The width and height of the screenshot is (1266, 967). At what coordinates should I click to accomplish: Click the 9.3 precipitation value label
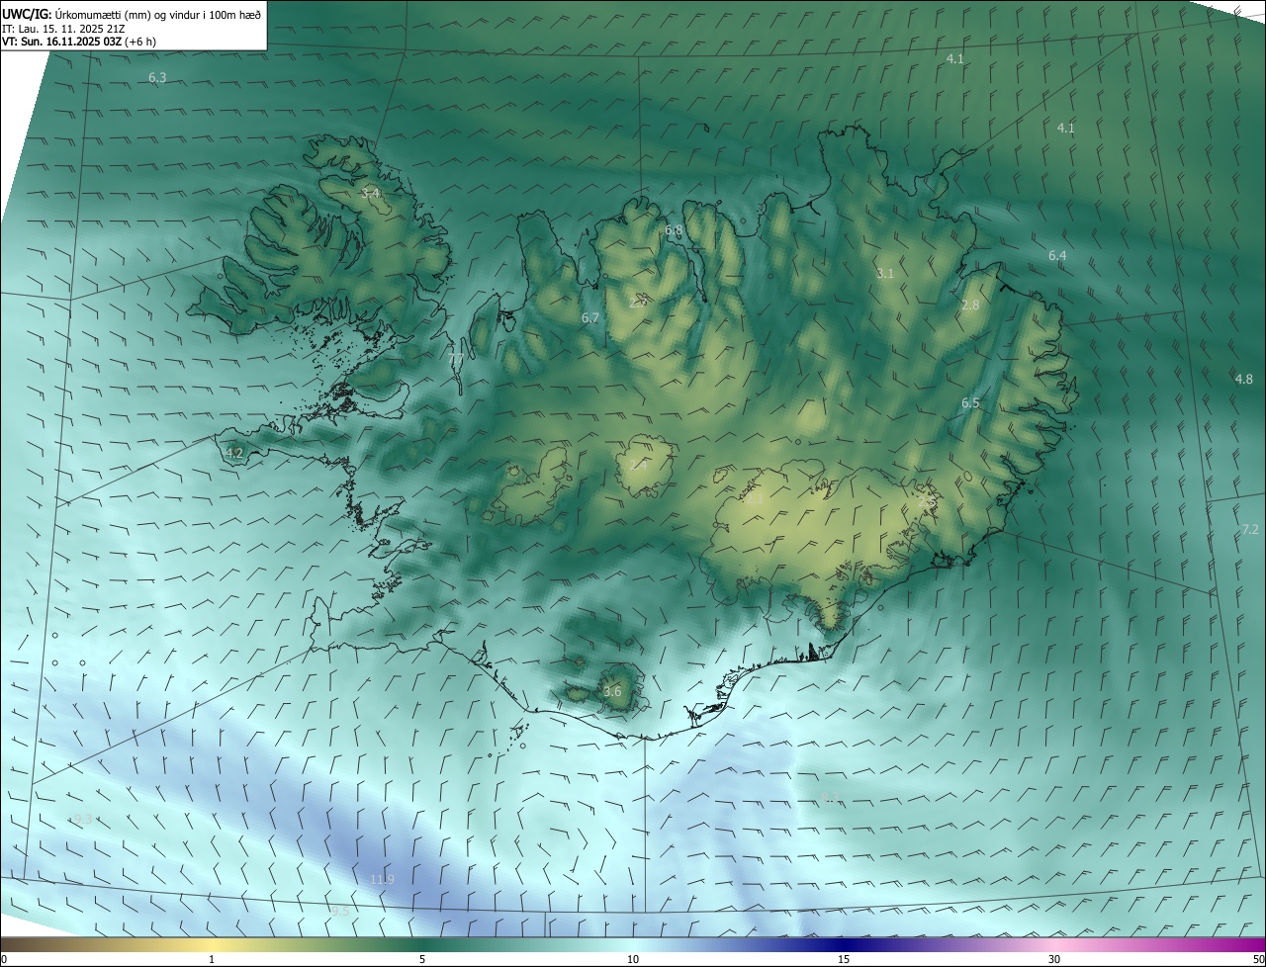coord(83,819)
